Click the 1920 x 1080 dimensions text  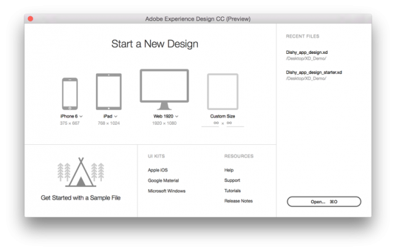tap(164, 123)
